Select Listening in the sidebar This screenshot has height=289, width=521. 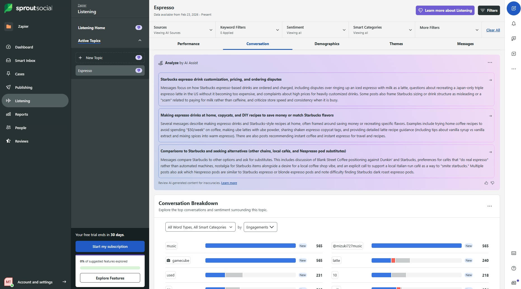pos(35,101)
